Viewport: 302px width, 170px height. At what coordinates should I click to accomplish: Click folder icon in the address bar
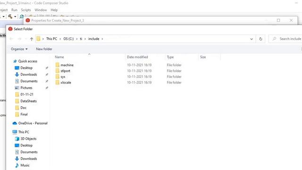point(38,39)
